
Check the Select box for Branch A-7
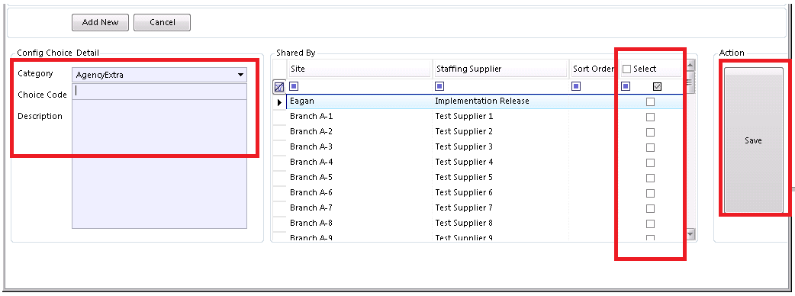tap(651, 208)
